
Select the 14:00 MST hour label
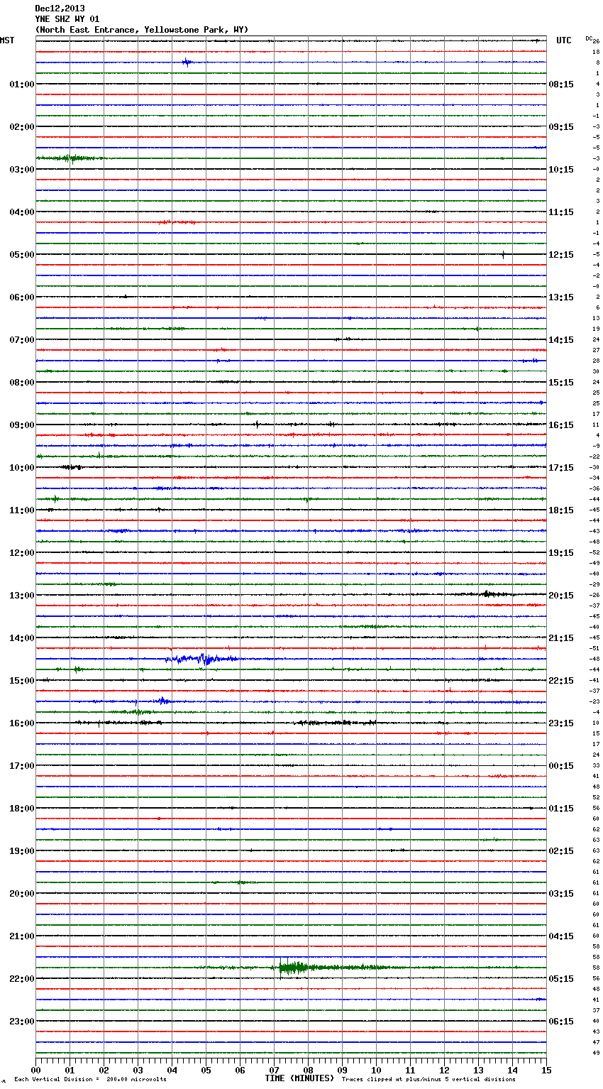(22, 638)
